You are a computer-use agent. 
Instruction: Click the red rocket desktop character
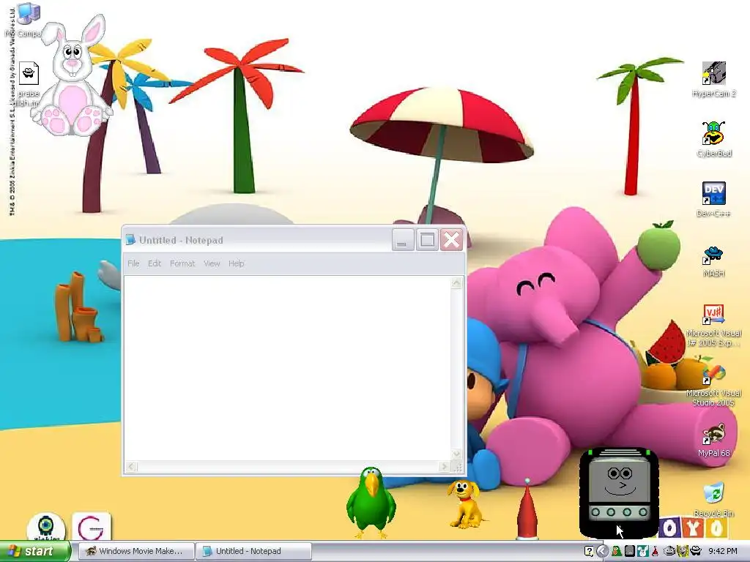[527, 509]
